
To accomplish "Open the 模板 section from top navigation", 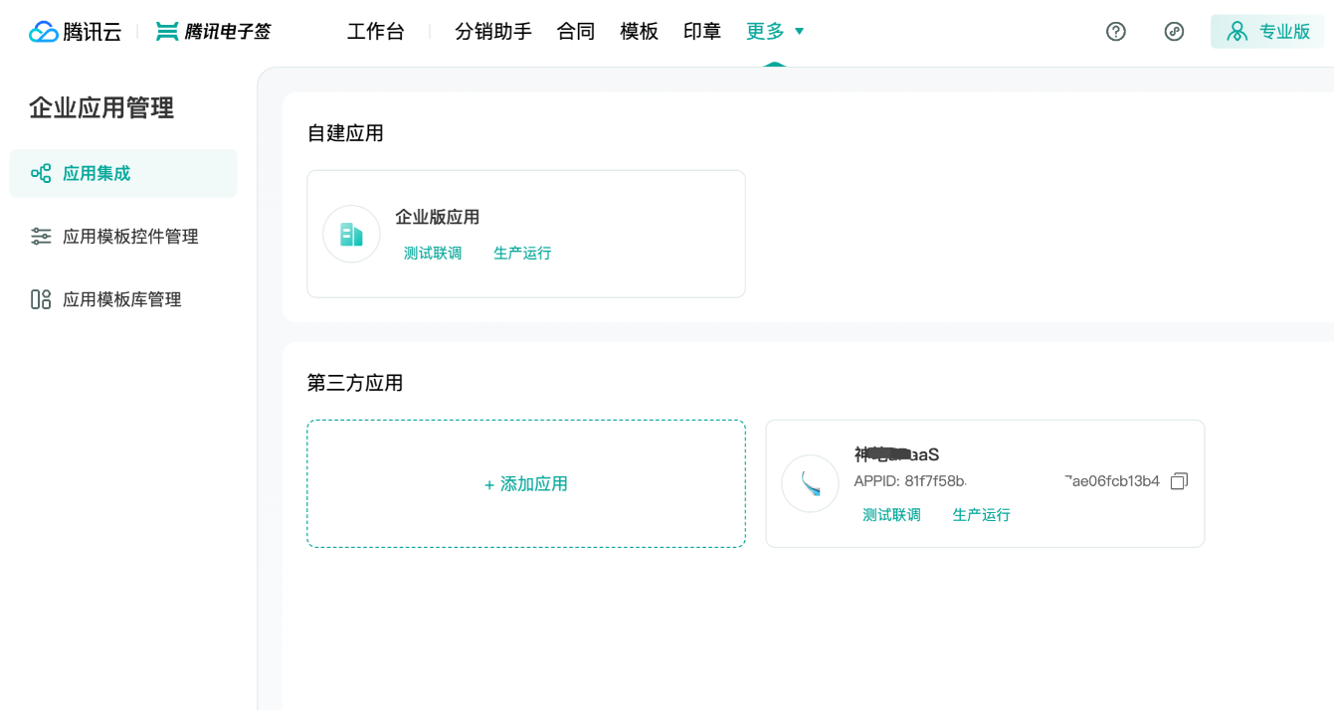I will 639,31.
